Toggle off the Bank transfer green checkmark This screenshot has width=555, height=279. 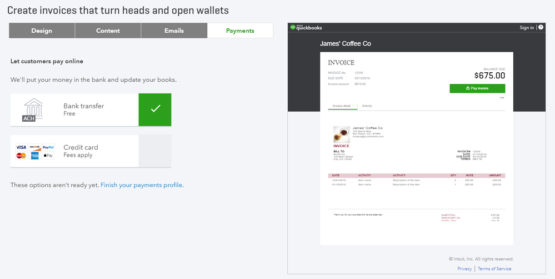click(x=155, y=109)
